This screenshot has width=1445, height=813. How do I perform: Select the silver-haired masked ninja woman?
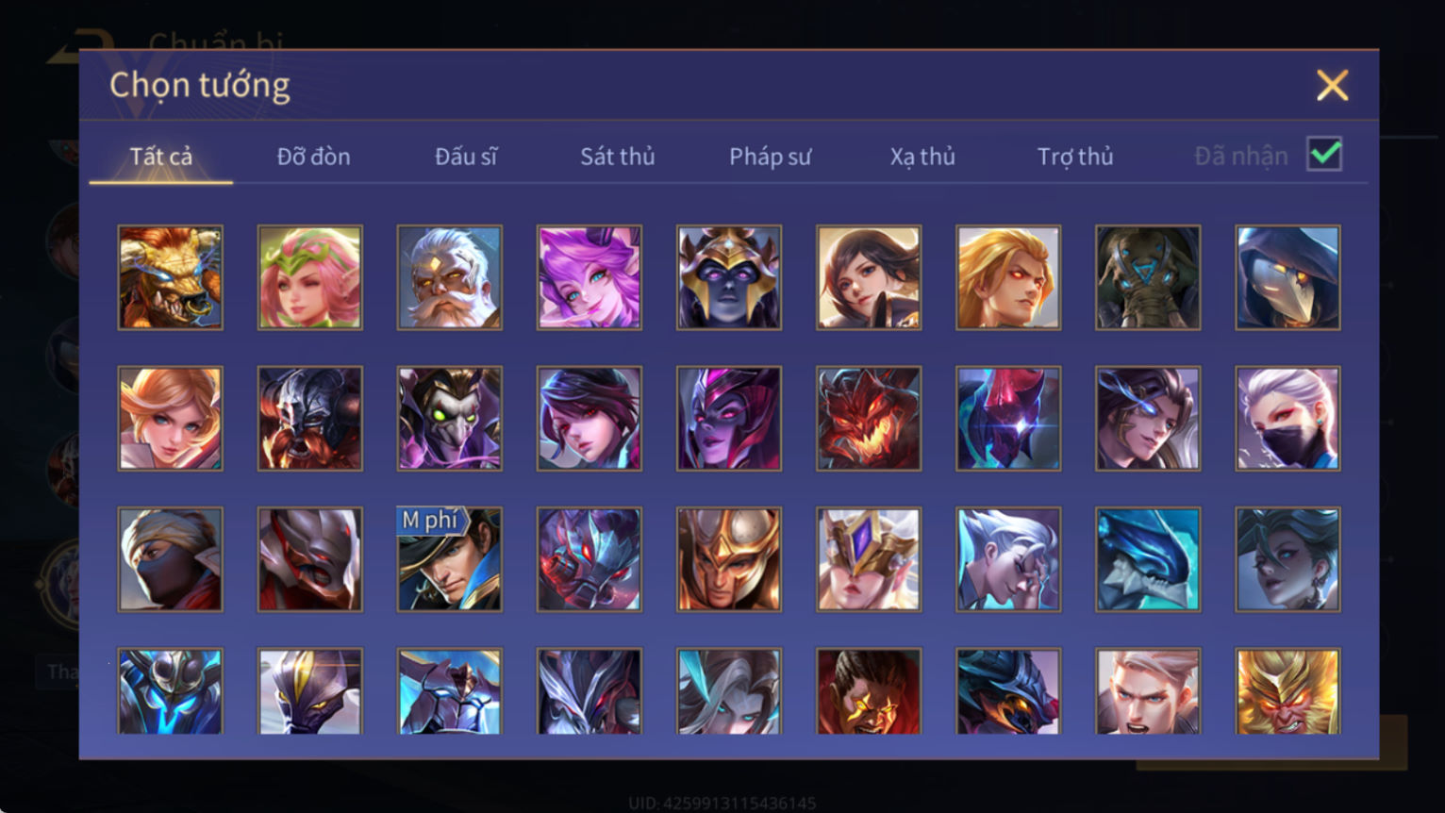pos(1287,418)
